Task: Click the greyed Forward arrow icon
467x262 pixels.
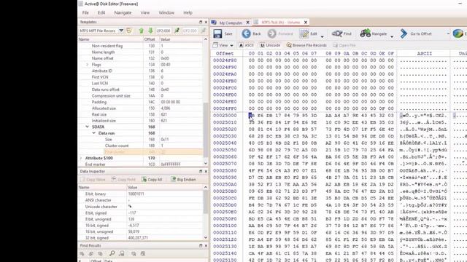Action: (x=271, y=33)
